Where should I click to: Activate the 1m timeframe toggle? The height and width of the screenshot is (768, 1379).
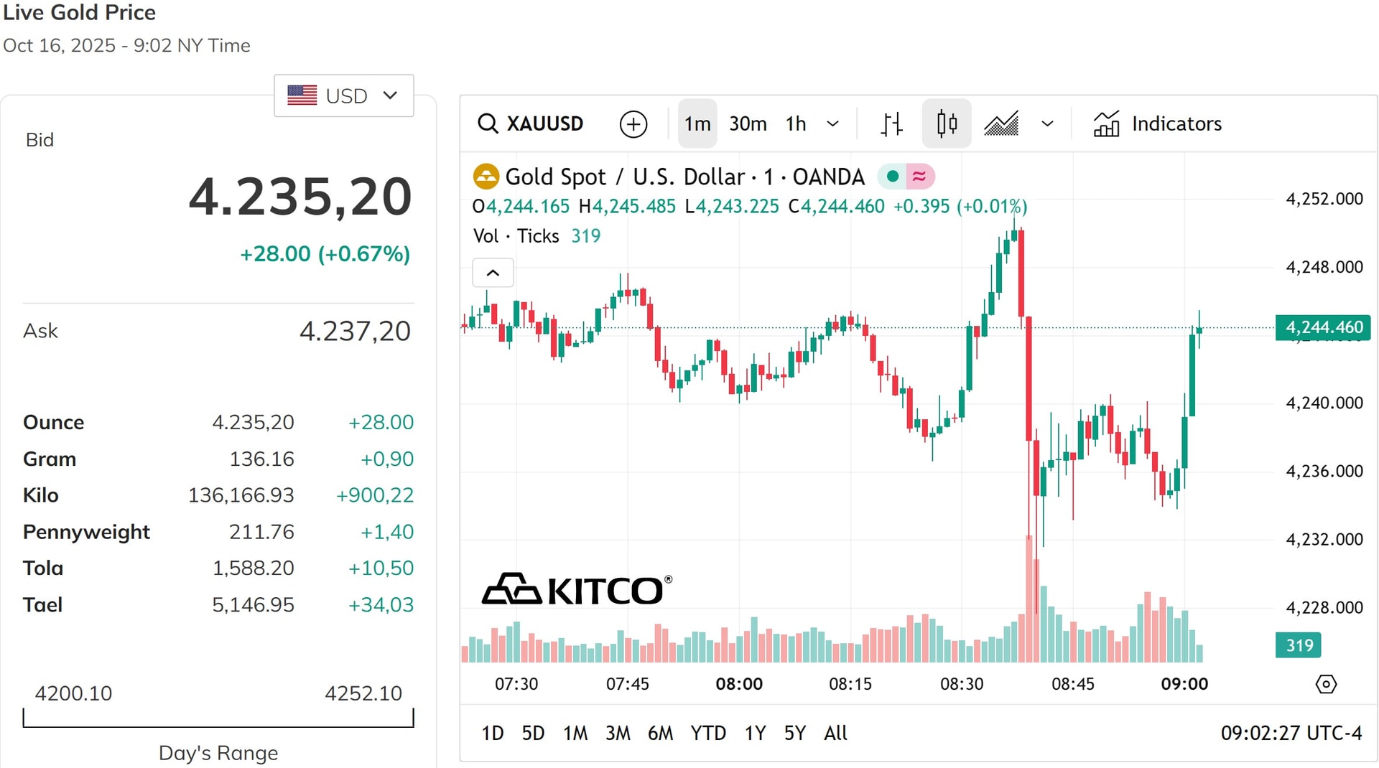coord(697,124)
